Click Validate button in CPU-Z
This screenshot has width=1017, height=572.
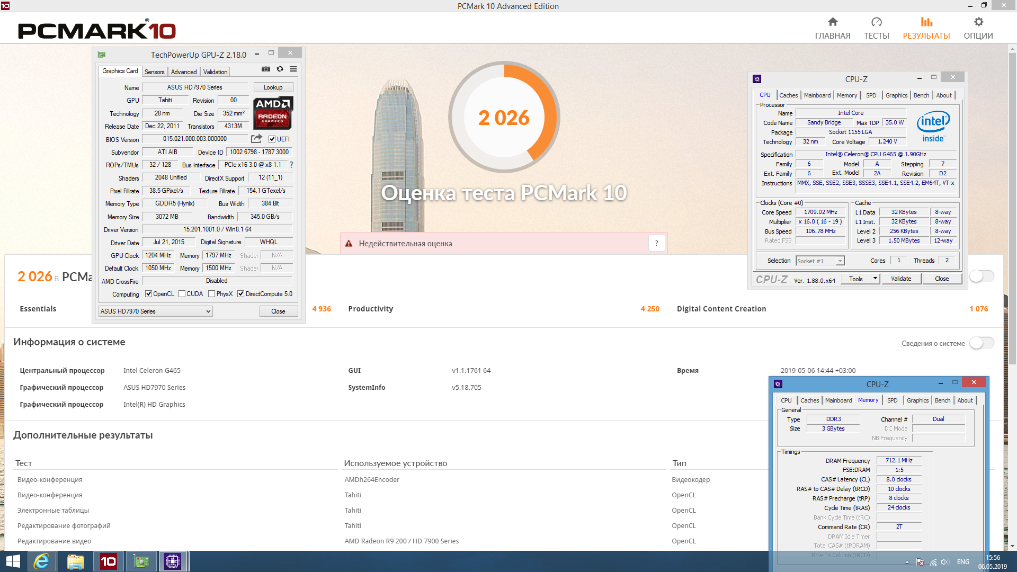point(902,279)
